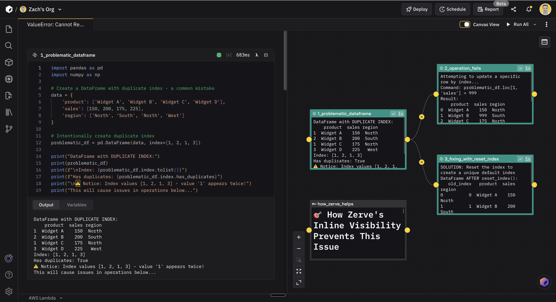Image resolution: width=556 pixels, height=302 pixels.
Task: Open Settings via the gear icon in sidebar
Action: click(x=9, y=292)
